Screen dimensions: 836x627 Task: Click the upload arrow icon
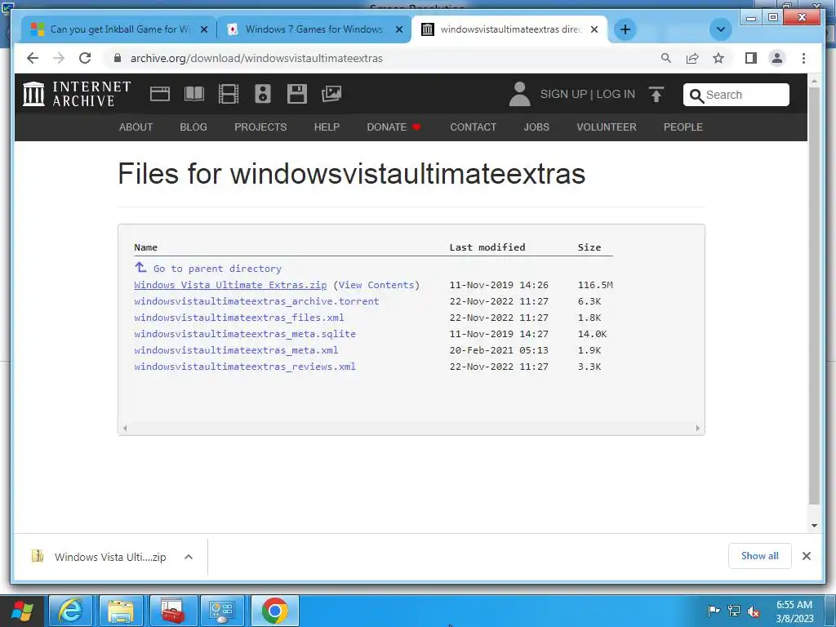[x=656, y=95]
